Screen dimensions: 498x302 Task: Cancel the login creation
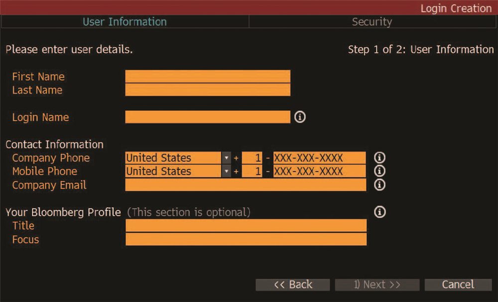(458, 285)
